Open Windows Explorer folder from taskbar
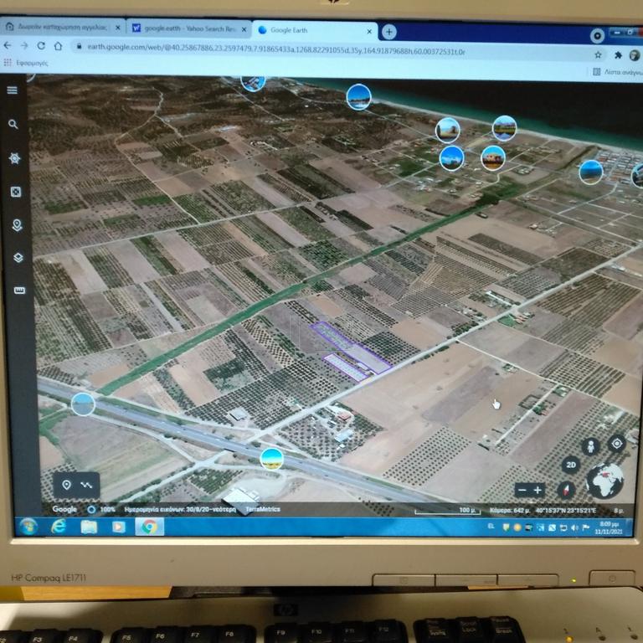The width and height of the screenshot is (643, 643). (x=89, y=527)
